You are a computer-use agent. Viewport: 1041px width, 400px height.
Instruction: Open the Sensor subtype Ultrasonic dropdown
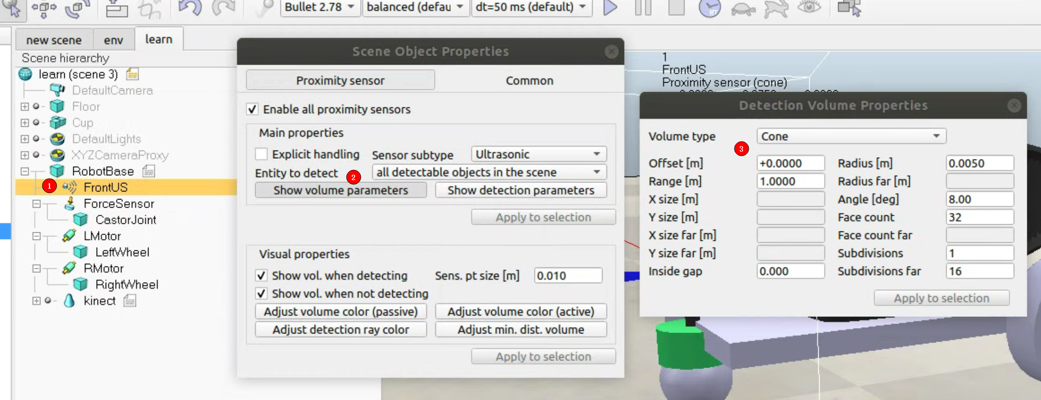(539, 154)
